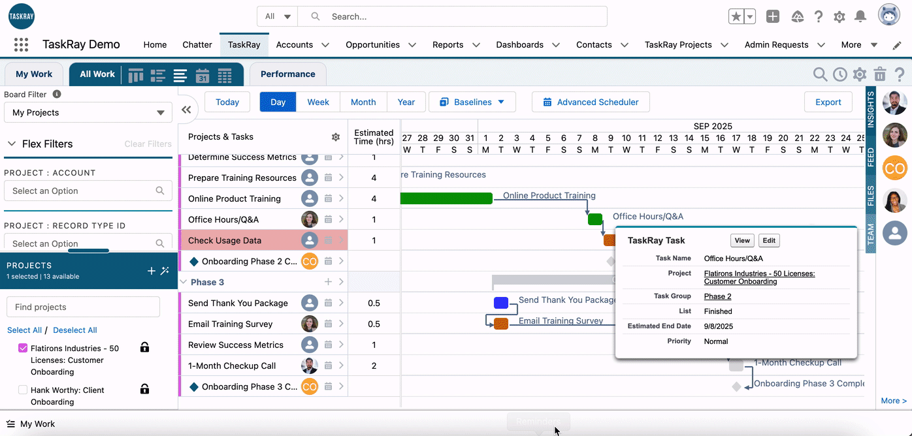Switch to My Work tab
Screen dimensions: 912x436
point(34,74)
